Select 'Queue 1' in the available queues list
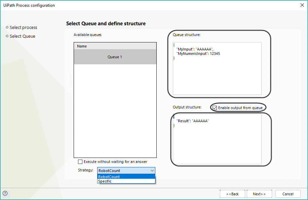Image resolution: width=308 pixels, height=200 pixels. (x=115, y=57)
